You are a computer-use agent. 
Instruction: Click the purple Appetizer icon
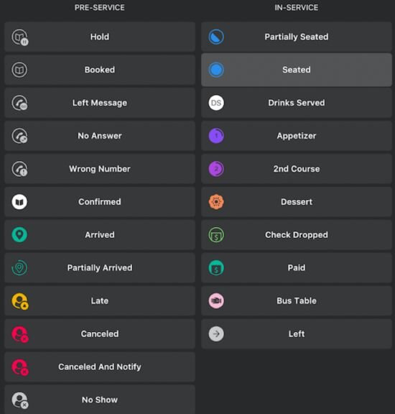pos(216,136)
